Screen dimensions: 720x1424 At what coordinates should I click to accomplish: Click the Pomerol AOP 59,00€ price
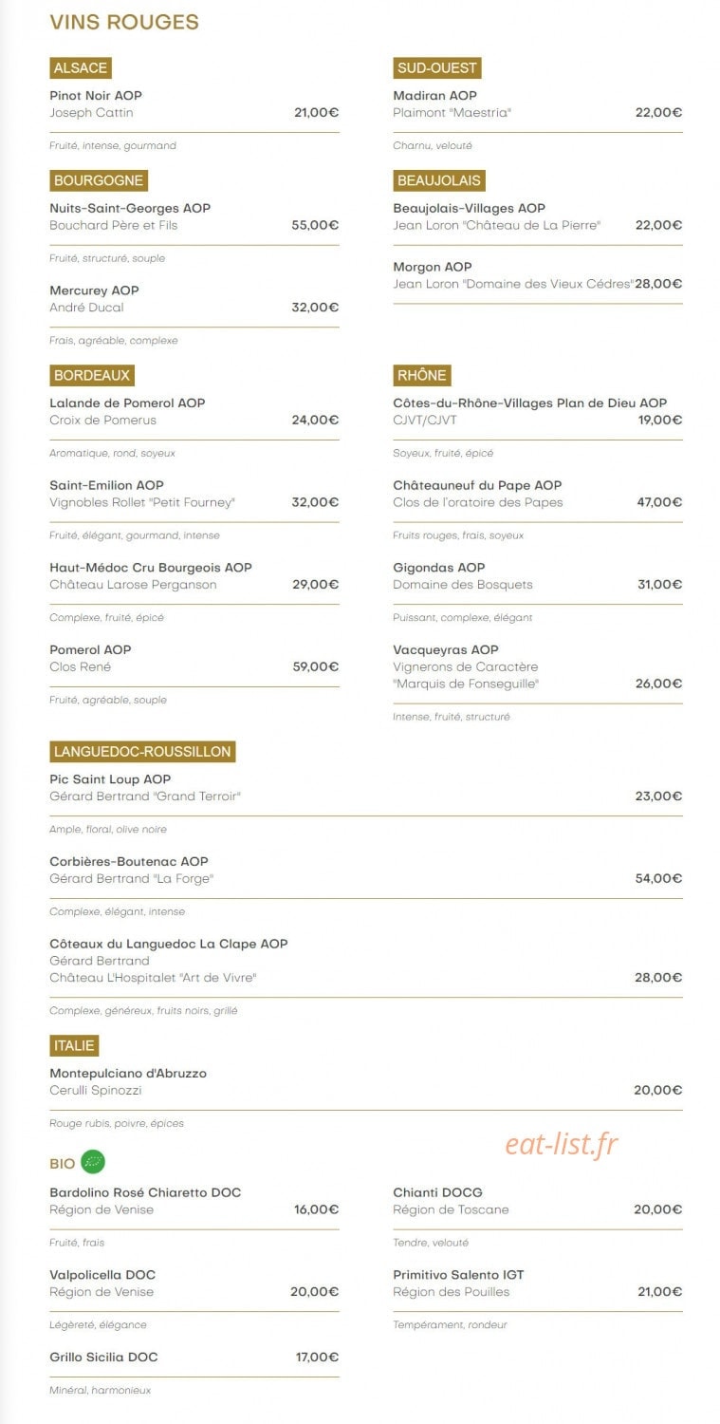click(x=316, y=667)
